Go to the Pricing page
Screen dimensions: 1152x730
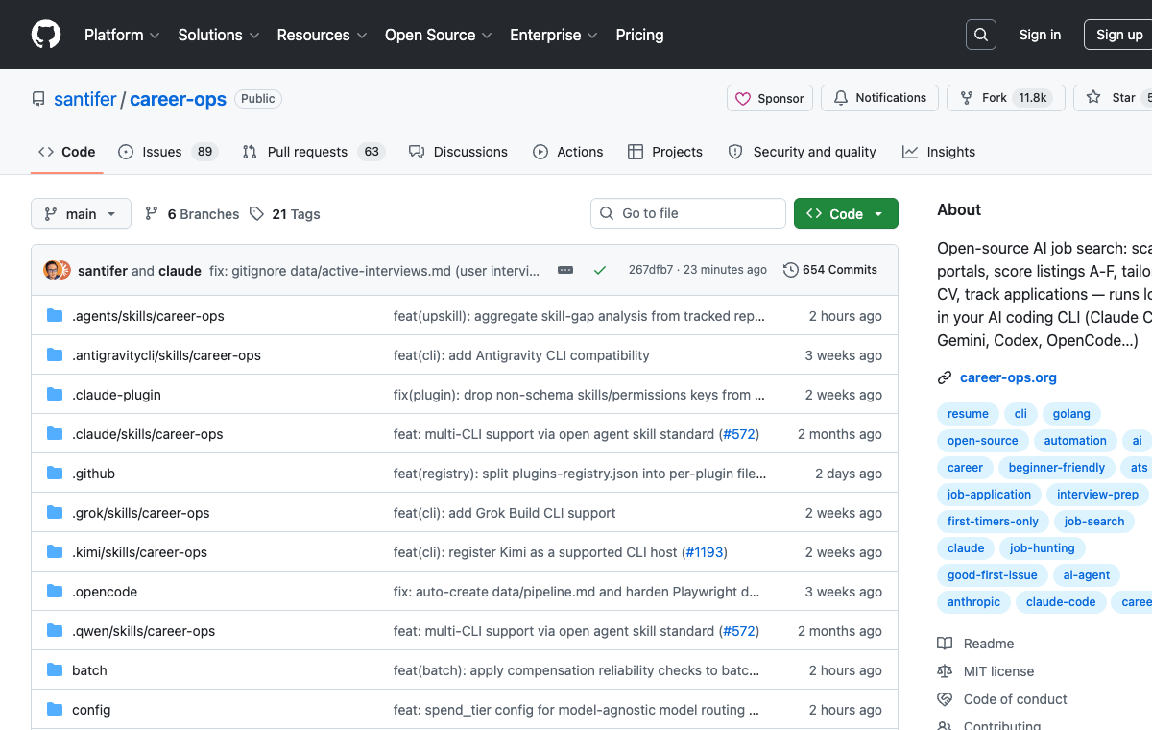click(x=639, y=35)
